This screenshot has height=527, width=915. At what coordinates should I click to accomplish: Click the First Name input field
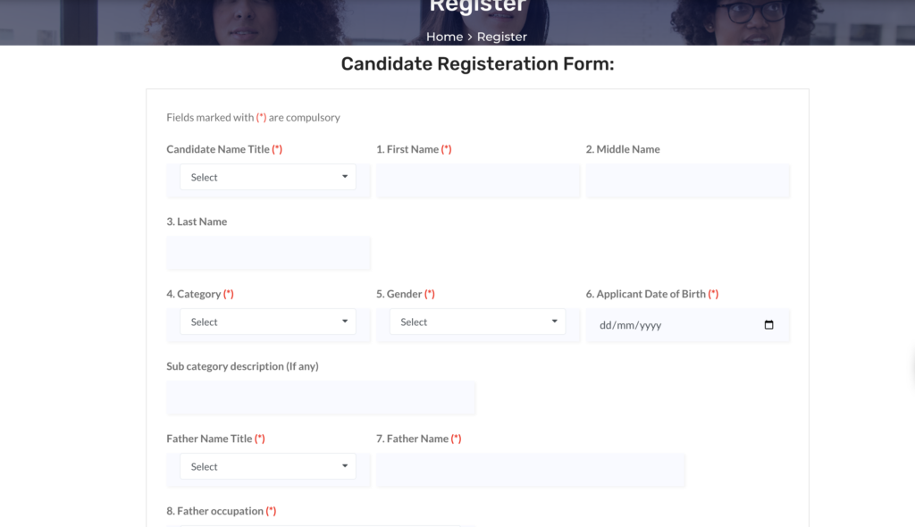click(x=478, y=180)
